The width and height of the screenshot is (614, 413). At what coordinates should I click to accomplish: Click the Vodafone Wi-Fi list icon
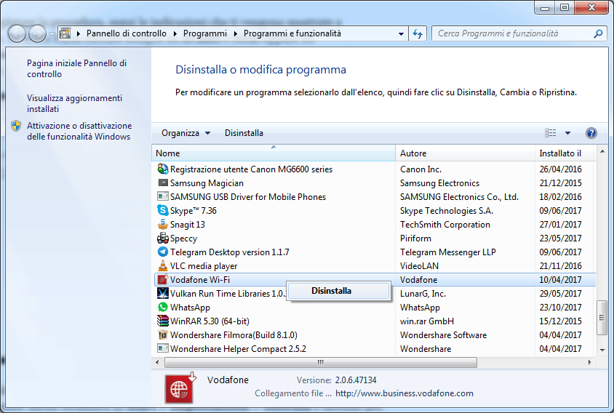click(x=162, y=279)
